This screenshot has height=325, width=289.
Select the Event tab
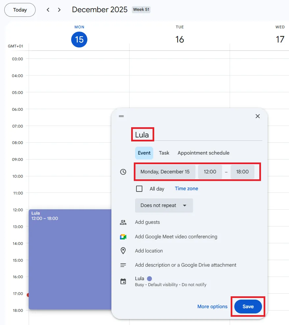tap(144, 153)
